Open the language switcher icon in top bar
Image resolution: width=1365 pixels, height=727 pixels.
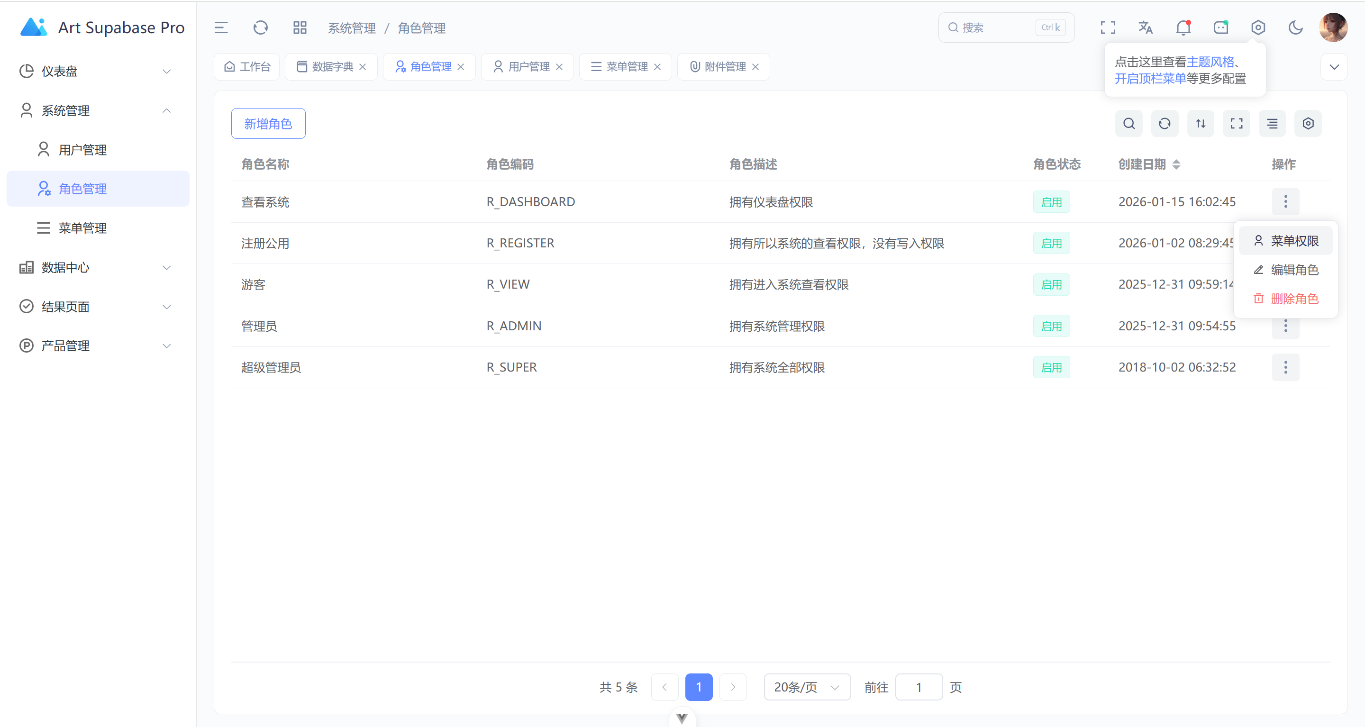click(x=1145, y=27)
